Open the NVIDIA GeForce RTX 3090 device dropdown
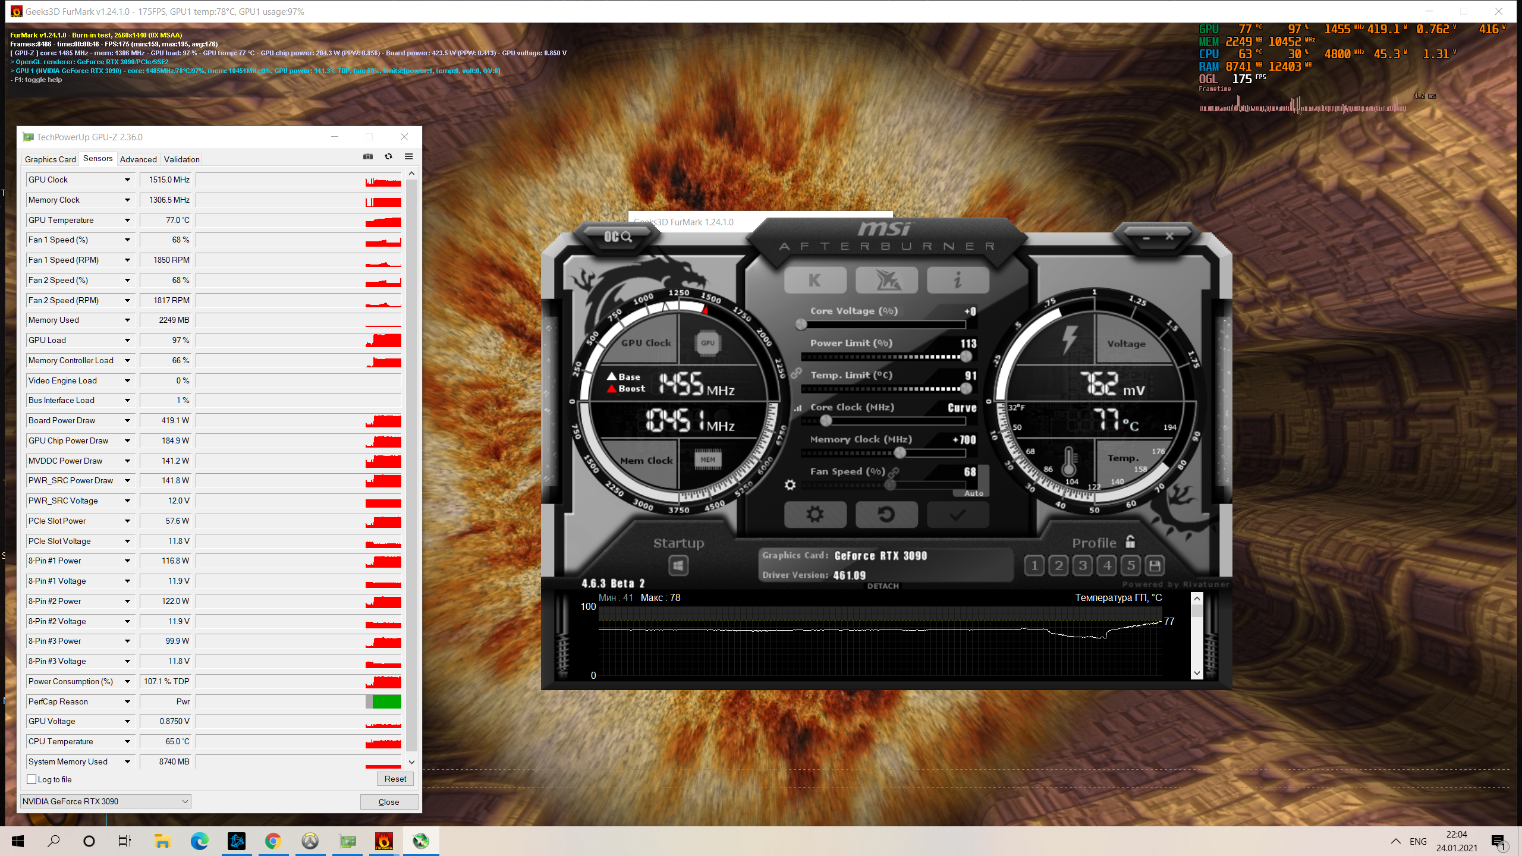Image resolution: width=1522 pixels, height=856 pixels. tap(106, 801)
